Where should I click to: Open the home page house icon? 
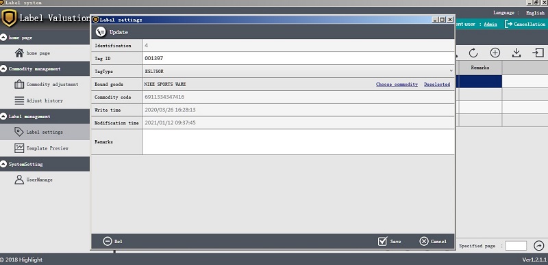pos(19,53)
